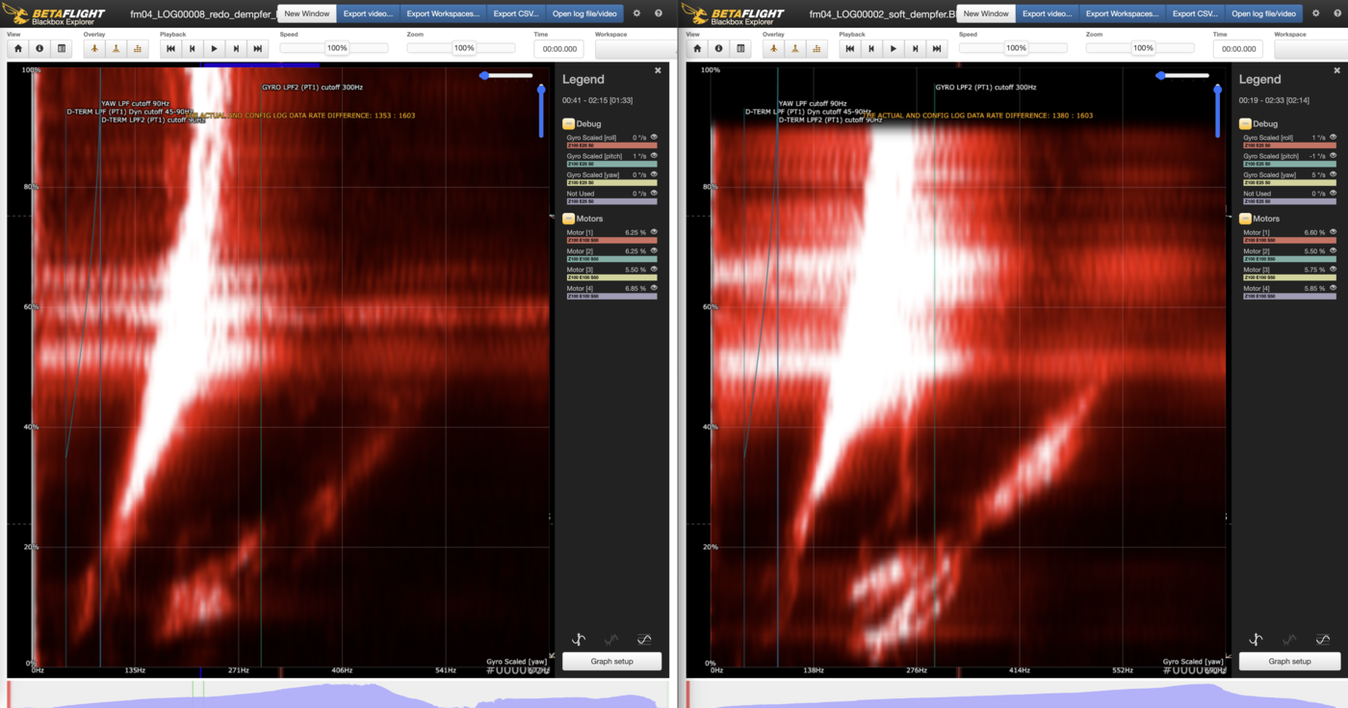The width and height of the screenshot is (1348, 708).
Task: Collapse the Debug group in left legend
Action: (569, 124)
